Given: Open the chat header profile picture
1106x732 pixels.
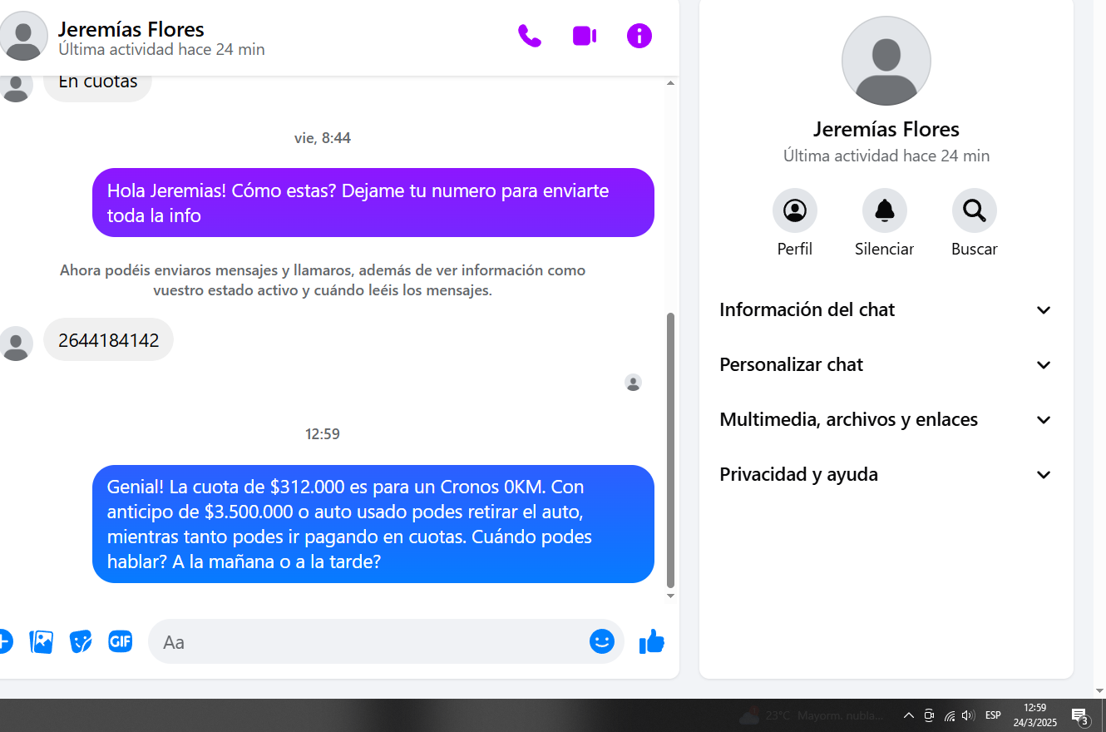Looking at the screenshot, I should click(23, 36).
